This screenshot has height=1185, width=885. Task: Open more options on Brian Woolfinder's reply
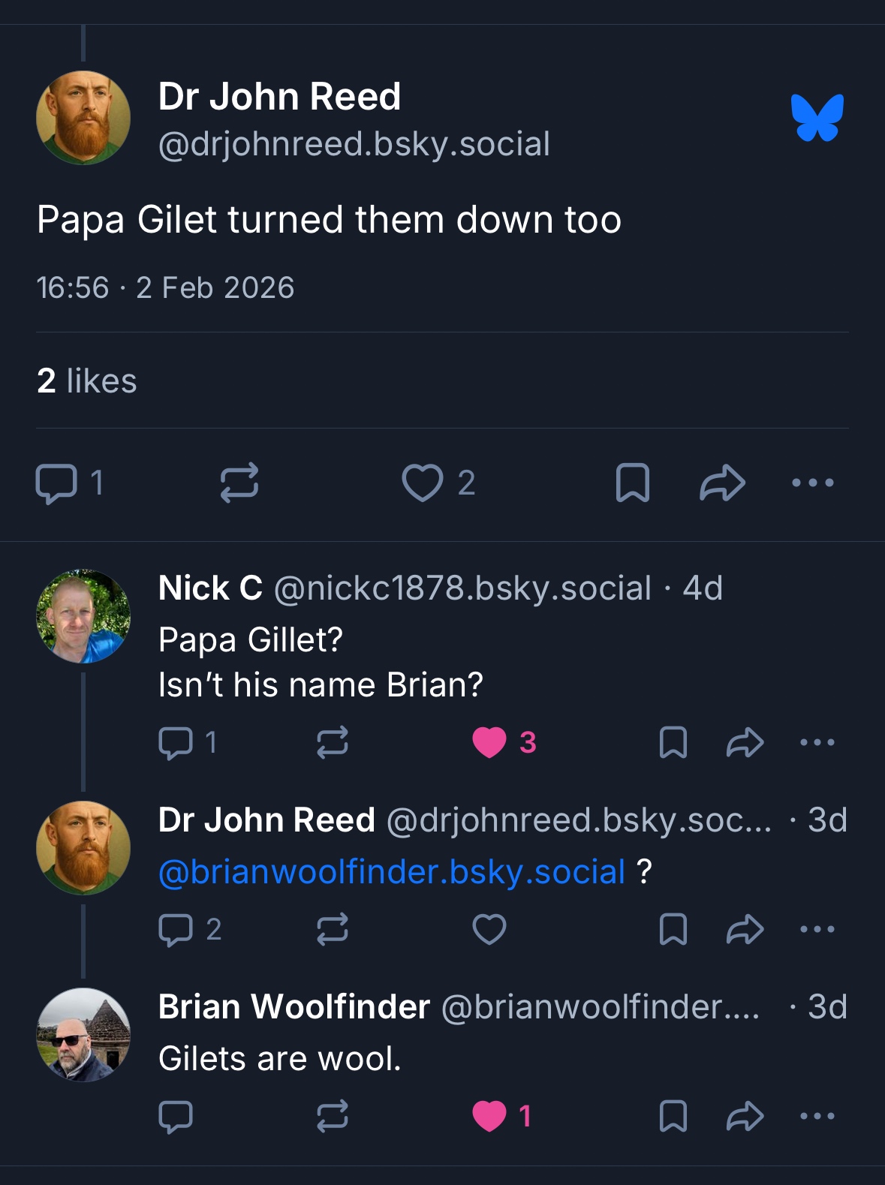tap(817, 1116)
